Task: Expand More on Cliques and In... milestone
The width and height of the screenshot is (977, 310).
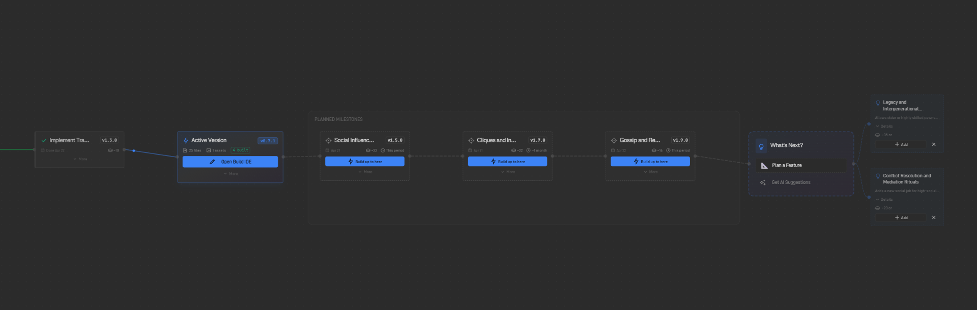Action: click(x=508, y=172)
